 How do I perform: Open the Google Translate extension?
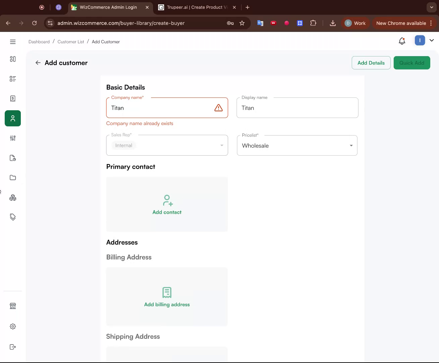260,23
